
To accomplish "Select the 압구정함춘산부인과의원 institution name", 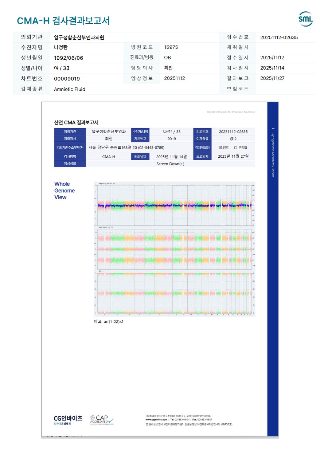I will pyautogui.click(x=79, y=37).
